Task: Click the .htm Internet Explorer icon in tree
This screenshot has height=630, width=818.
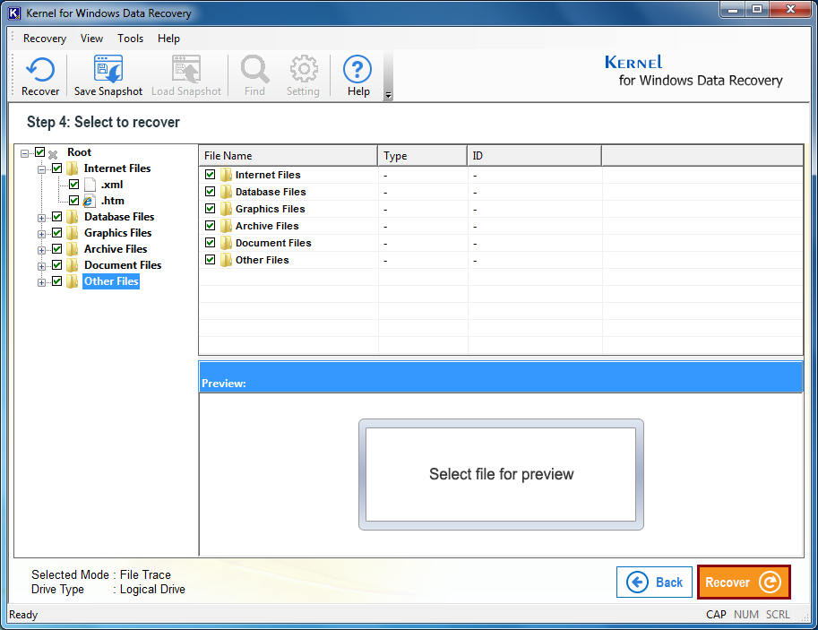Action: [90, 201]
